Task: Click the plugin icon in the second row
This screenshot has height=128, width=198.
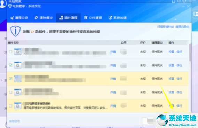Action: click(x=18, y=65)
